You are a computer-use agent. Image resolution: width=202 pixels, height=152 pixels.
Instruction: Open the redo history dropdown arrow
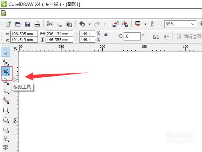105,24
